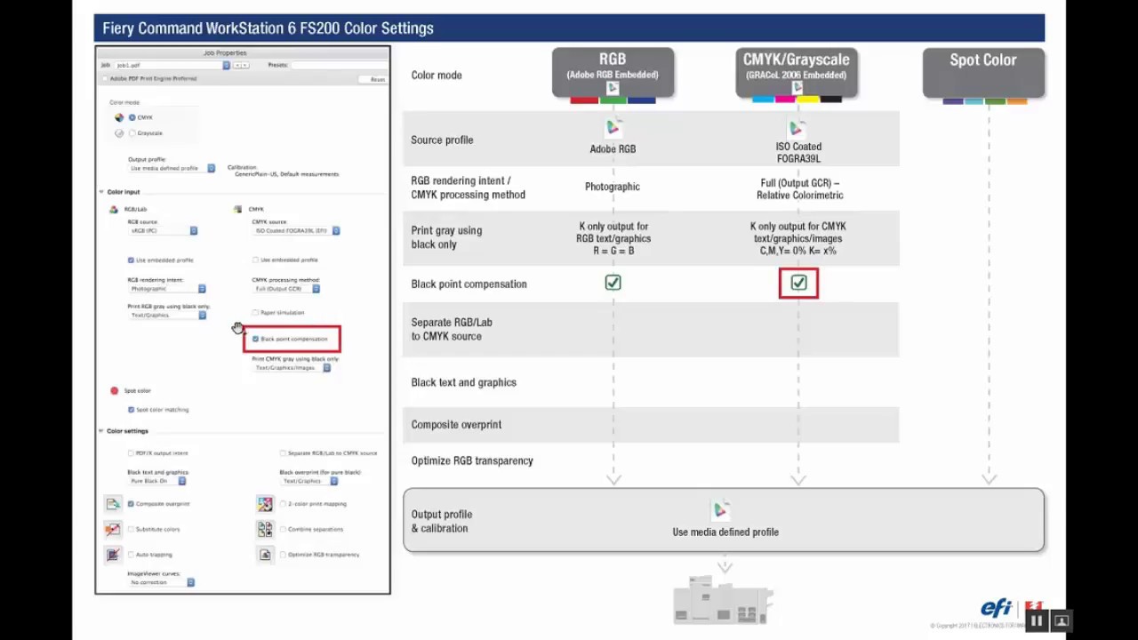
Task: Click the RGB/Lab color input icon
Action: [x=114, y=210]
